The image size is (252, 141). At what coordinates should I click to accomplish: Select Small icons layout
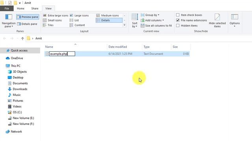click(52, 20)
